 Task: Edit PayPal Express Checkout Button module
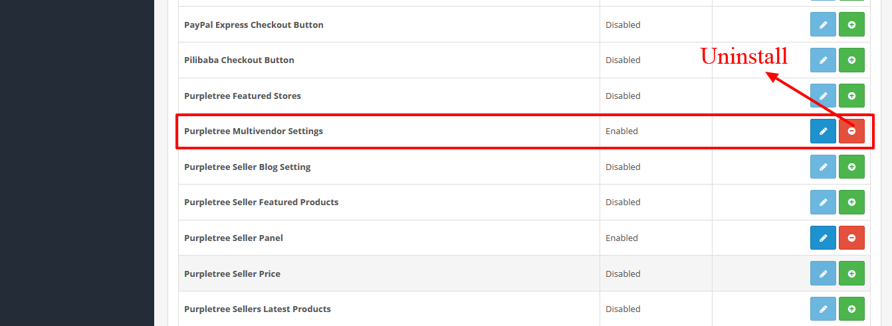pyautogui.click(x=823, y=25)
